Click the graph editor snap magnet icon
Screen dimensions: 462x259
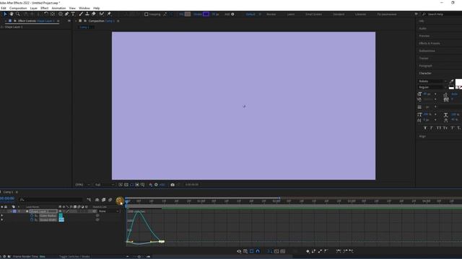point(258,251)
